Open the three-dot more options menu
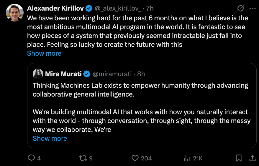 coord(253,9)
